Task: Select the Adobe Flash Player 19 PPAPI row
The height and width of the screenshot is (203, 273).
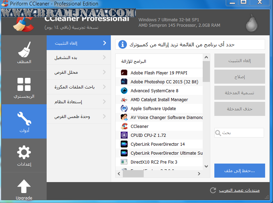Action: 159,73
